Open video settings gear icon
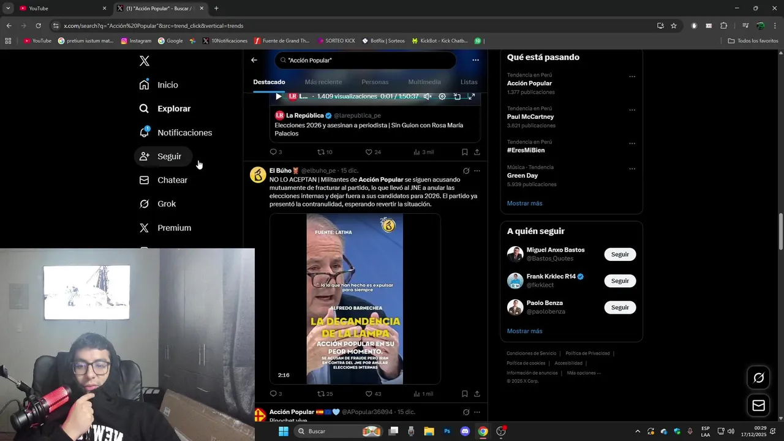 click(442, 96)
